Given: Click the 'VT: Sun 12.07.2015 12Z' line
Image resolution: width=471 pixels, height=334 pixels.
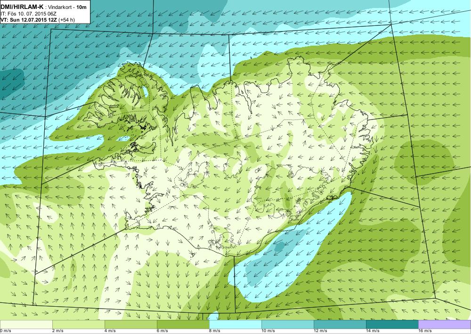Looking at the screenshot, I should point(29,20).
